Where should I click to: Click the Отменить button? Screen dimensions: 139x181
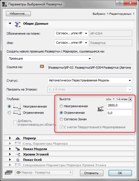point(92,173)
